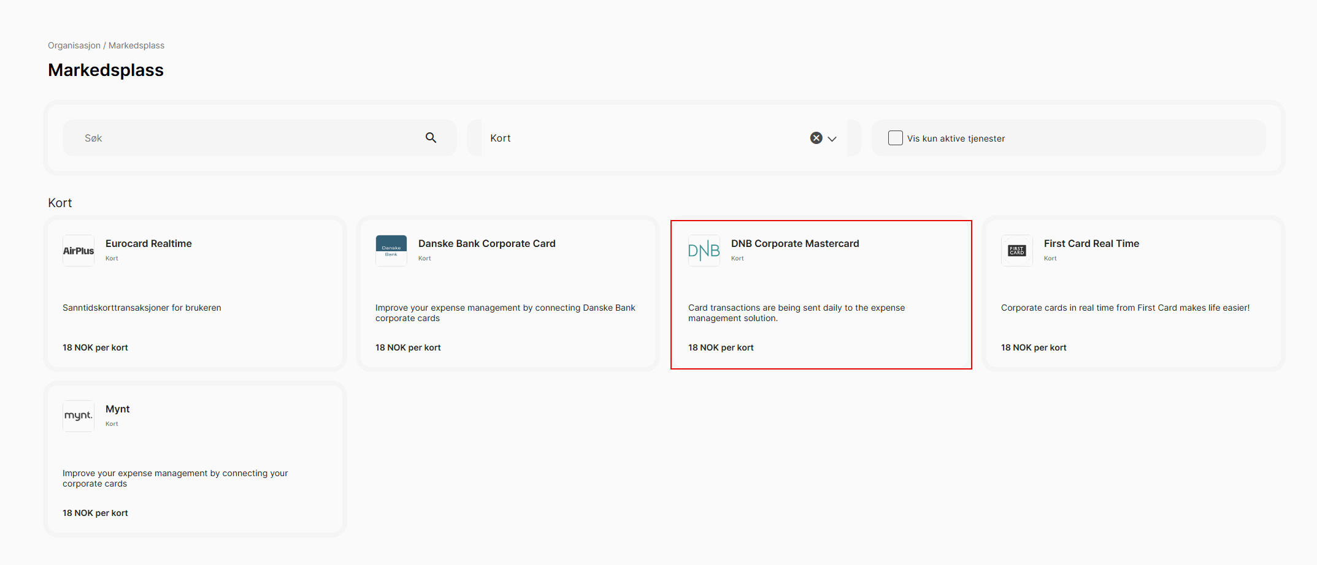Click the Danske Bank logo icon
This screenshot has height=565, width=1317.
(x=391, y=251)
